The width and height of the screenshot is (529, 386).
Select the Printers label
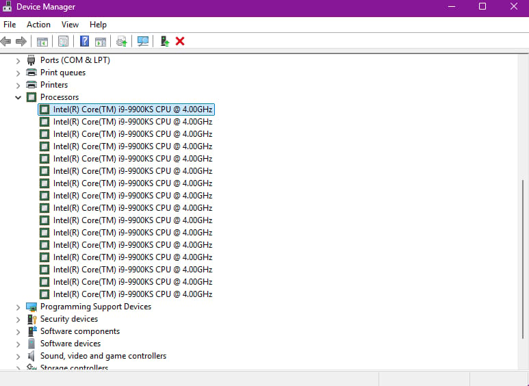tap(54, 85)
